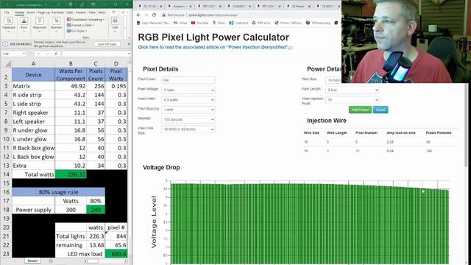Viewport: 471px width, 265px height.
Task: Select the row 14 header in Excel
Action: coord(6,174)
